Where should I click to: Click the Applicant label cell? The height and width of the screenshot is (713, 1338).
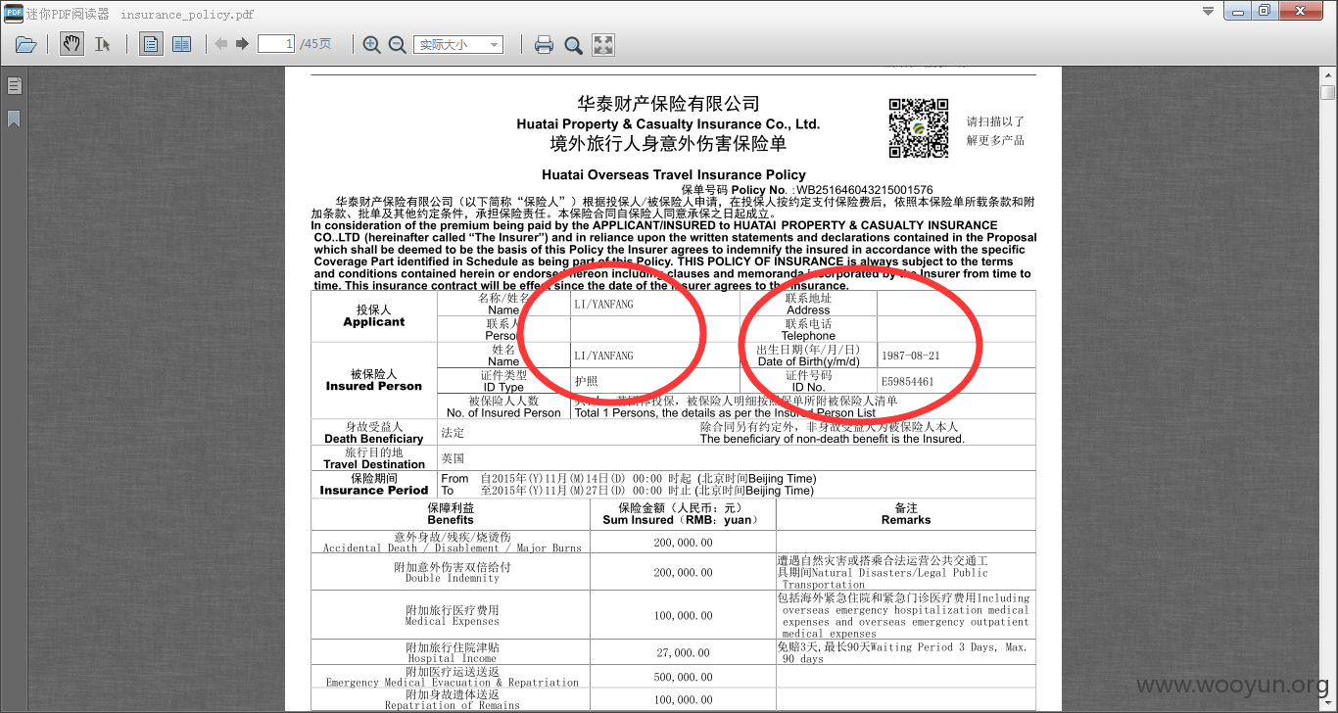(x=373, y=315)
